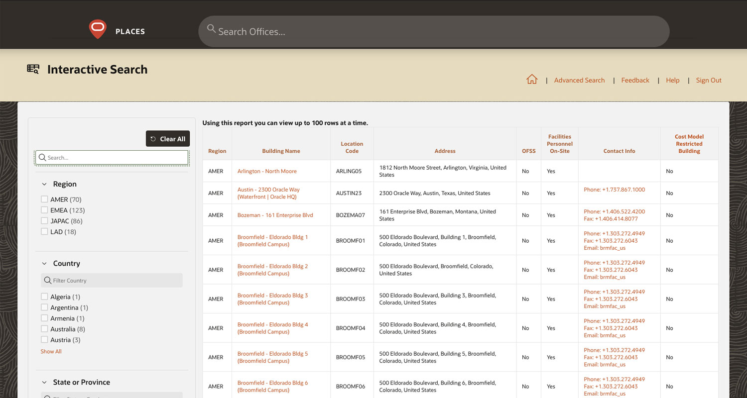Viewport: 747px width, 398px height.
Task: Open the Feedback page link
Action: pos(635,80)
